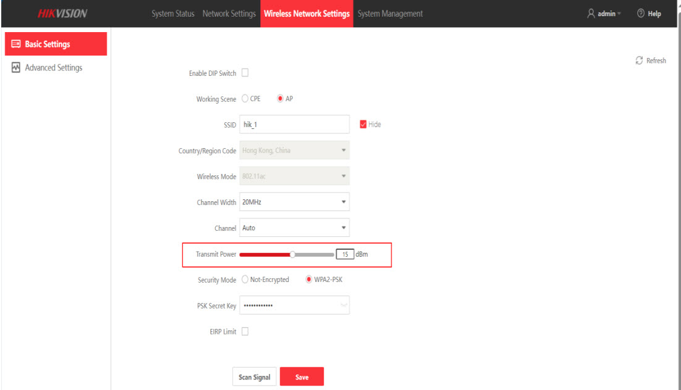Viewport: 681px width, 390px height.
Task: Tick the EIRP Limit checkbox
Action: pyautogui.click(x=245, y=331)
